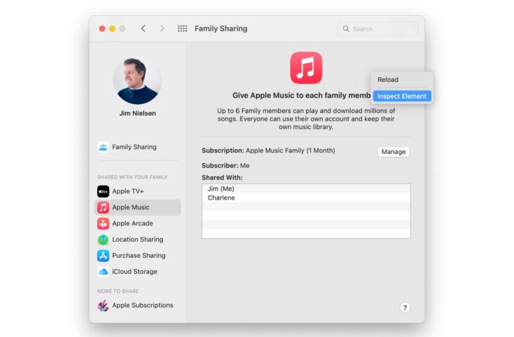
Task: Click the Family Sharing sidebar icon
Action: 103,147
